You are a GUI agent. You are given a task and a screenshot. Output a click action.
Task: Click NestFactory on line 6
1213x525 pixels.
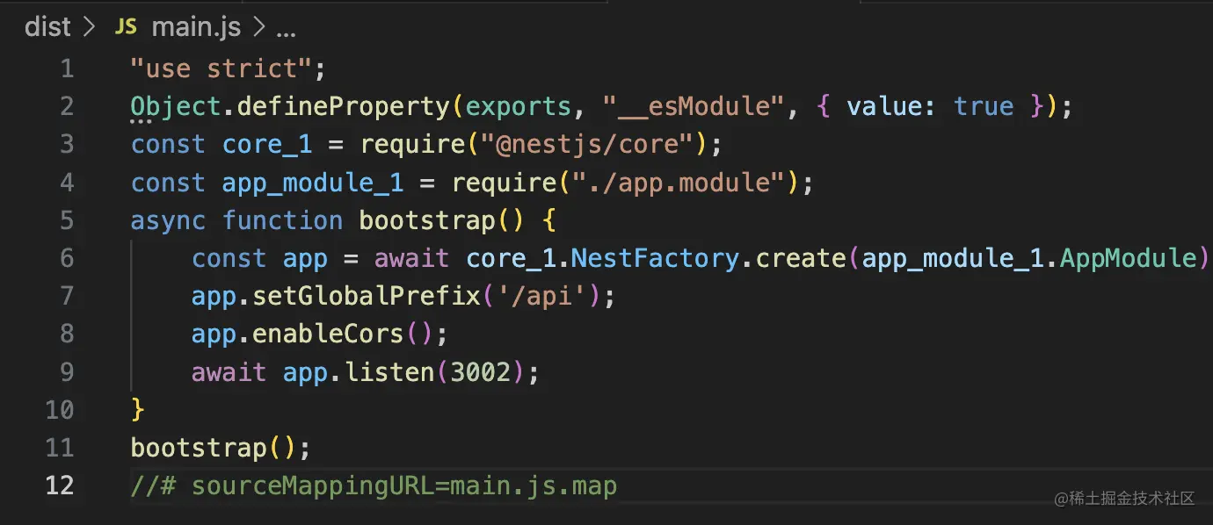[656, 257]
